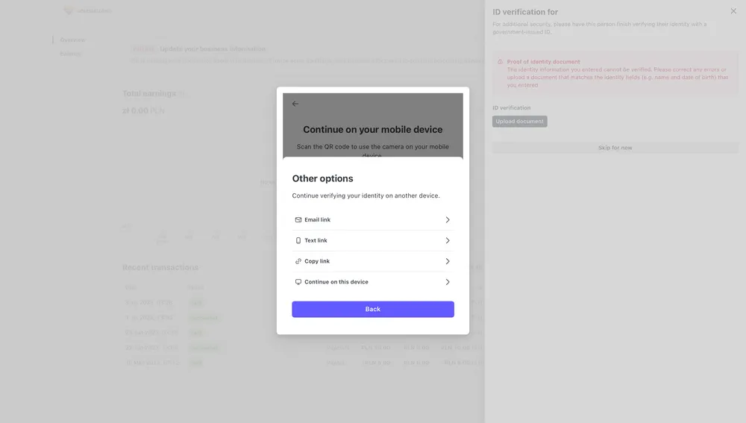The height and width of the screenshot is (423, 746).
Task: Click the warning icon in identity document alert
Action: (x=500, y=62)
